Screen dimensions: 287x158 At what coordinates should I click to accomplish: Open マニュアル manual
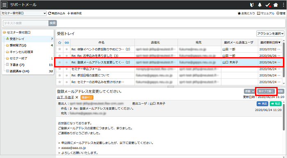pyautogui.click(x=266, y=13)
